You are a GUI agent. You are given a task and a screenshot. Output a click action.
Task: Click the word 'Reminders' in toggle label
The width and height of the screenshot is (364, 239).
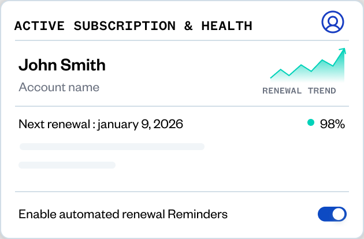[x=197, y=214]
